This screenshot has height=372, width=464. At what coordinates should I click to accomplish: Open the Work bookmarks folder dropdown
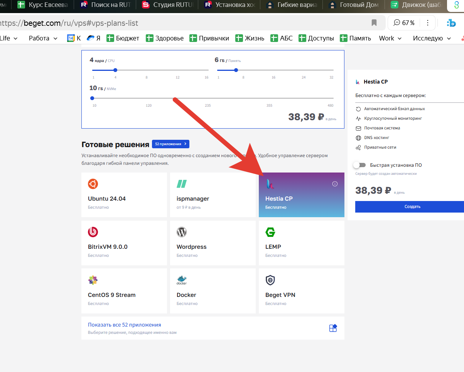[390, 38]
